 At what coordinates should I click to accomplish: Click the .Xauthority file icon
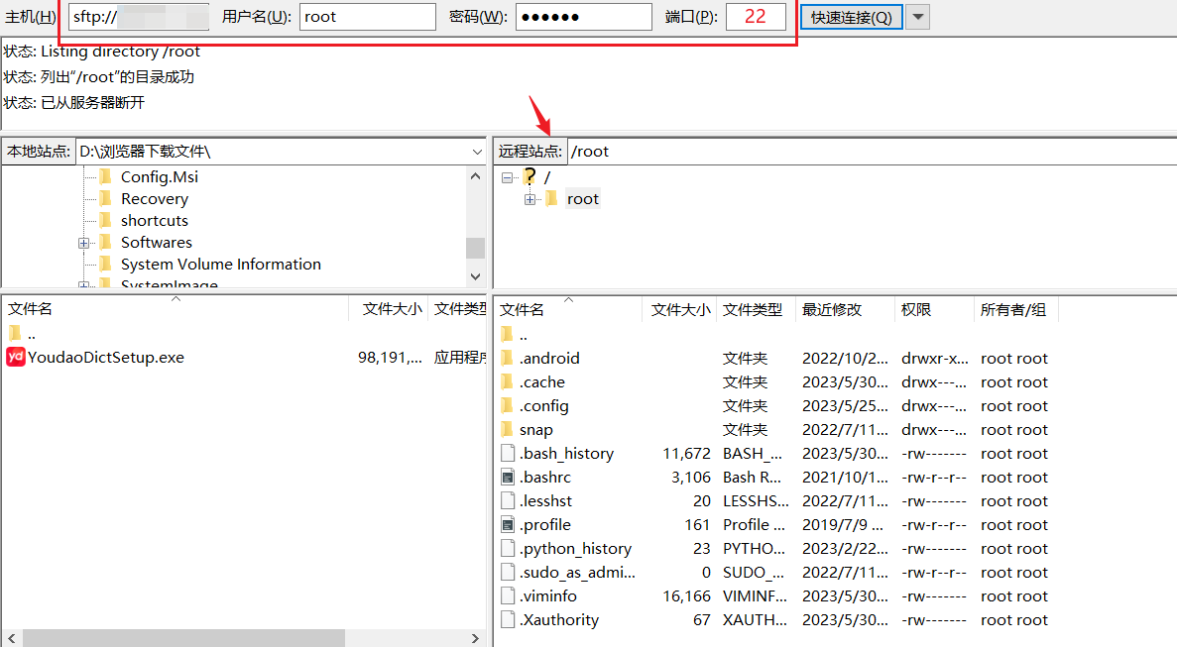coord(508,620)
